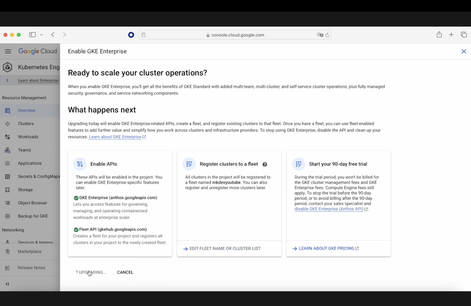Click the Register clusters card icon

point(189,164)
